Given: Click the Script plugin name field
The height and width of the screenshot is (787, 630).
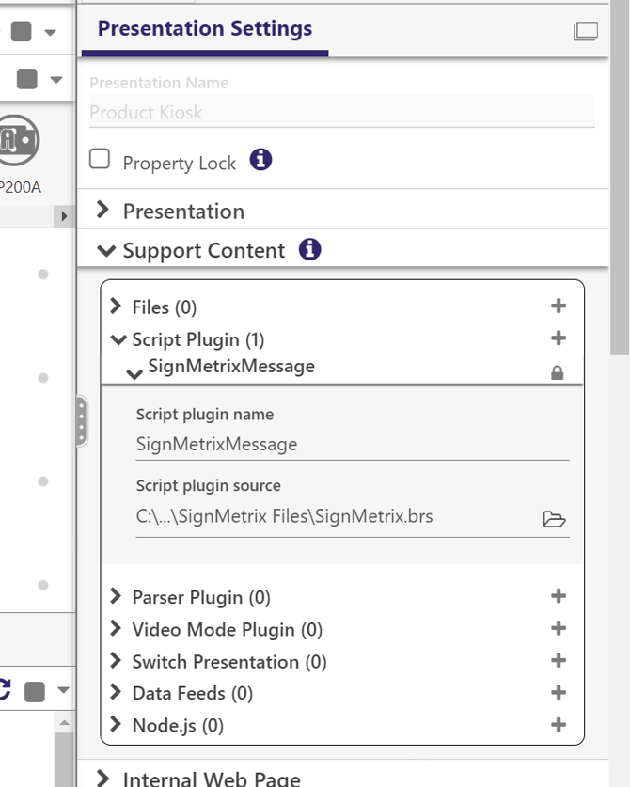Looking at the screenshot, I should [x=352, y=444].
